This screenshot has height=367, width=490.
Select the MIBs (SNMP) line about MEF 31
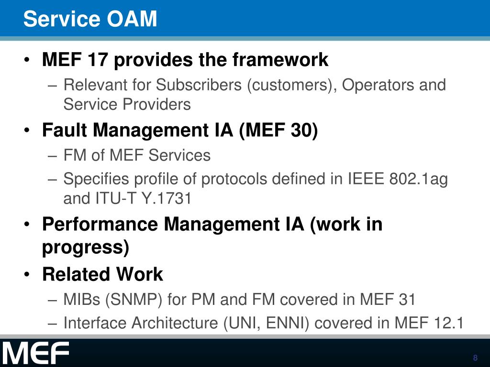(x=239, y=299)
